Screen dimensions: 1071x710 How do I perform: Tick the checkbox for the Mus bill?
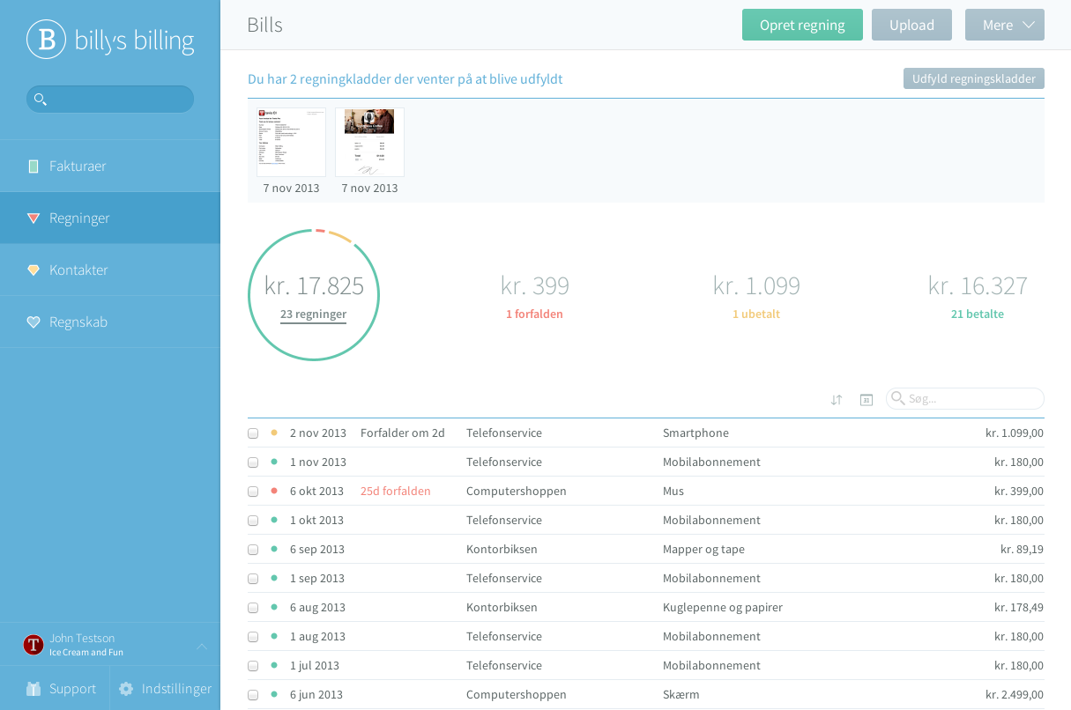[x=253, y=492]
